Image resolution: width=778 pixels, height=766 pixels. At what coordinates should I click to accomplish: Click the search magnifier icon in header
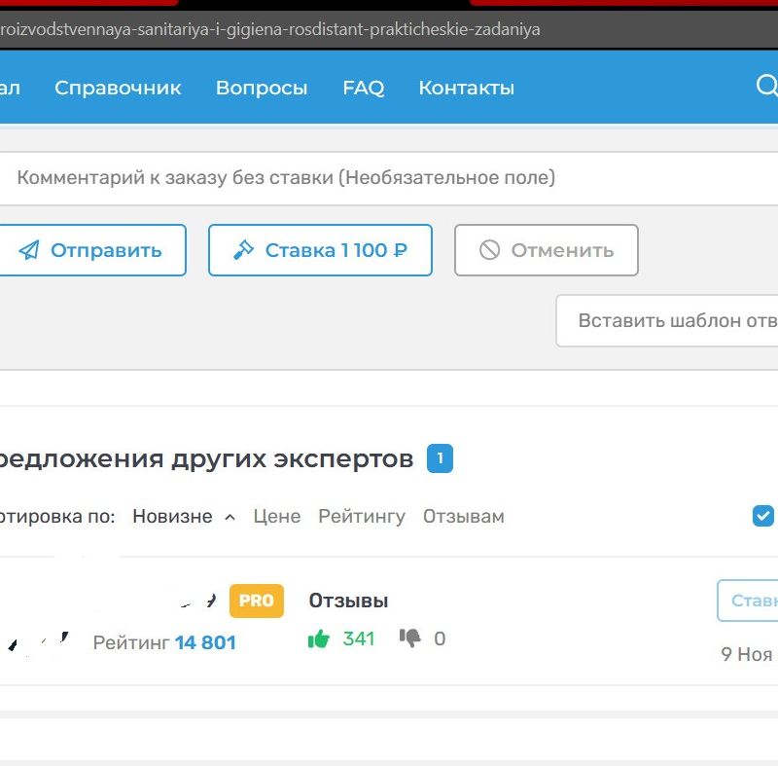coord(766,87)
